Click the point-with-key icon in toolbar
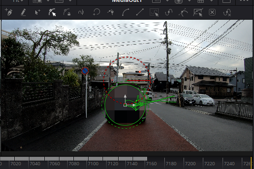This screenshot has width=254, height=169. pyautogui.click(x=111, y=12)
